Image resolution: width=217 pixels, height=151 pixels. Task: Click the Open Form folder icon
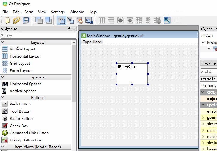pyautogui.click(x=16, y=20)
